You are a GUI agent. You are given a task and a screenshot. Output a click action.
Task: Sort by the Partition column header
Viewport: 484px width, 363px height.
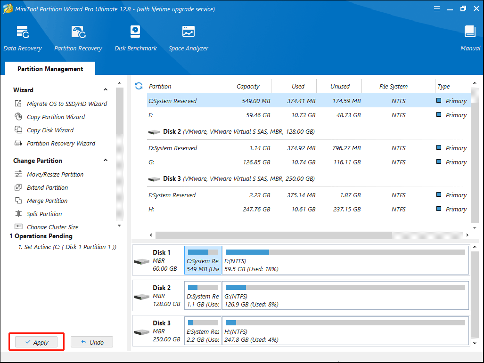click(x=187, y=86)
